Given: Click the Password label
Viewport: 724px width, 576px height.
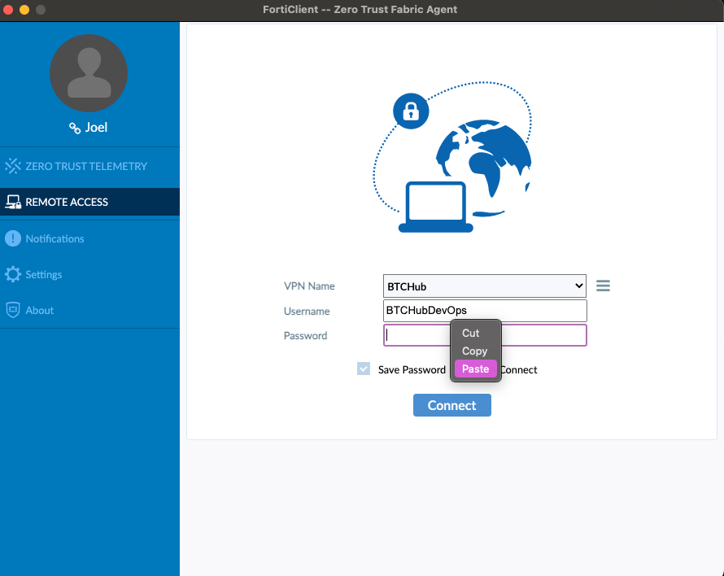Looking at the screenshot, I should tap(305, 336).
